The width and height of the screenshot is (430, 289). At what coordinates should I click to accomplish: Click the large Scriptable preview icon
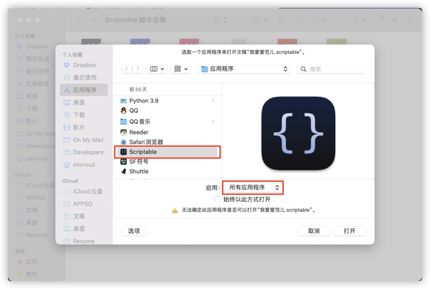pos(299,133)
